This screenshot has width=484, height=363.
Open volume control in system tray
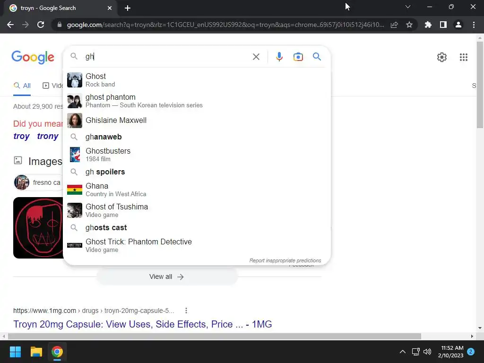pyautogui.click(x=427, y=352)
